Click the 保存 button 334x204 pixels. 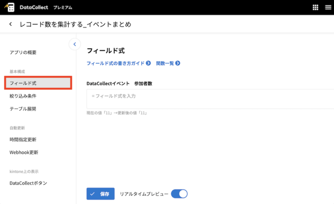[x=100, y=194]
